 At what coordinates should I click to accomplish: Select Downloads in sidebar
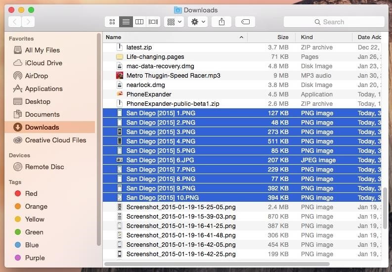[49, 127]
